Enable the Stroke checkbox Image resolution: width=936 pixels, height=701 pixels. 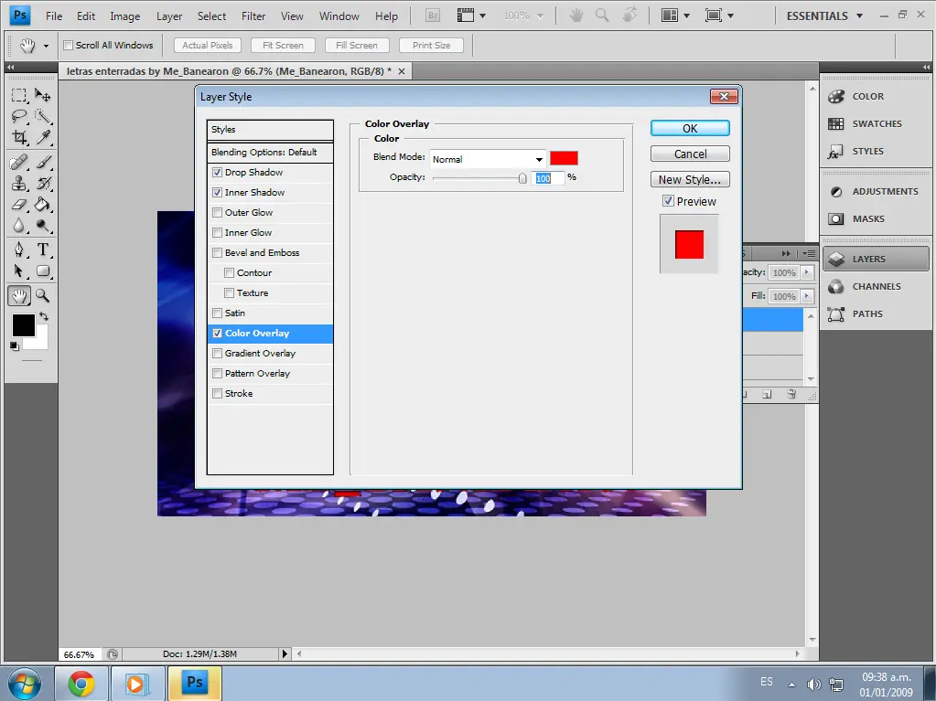coord(217,393)
